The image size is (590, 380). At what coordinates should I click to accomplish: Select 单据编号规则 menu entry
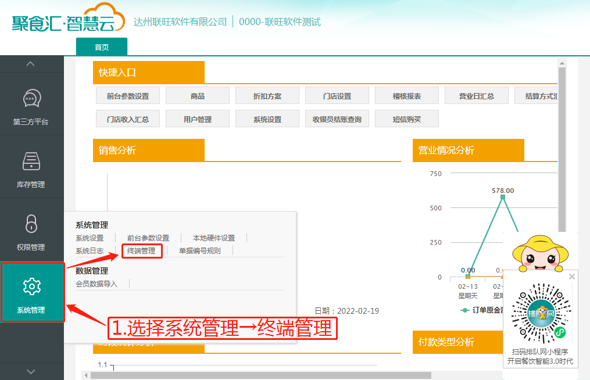[200, 251]
